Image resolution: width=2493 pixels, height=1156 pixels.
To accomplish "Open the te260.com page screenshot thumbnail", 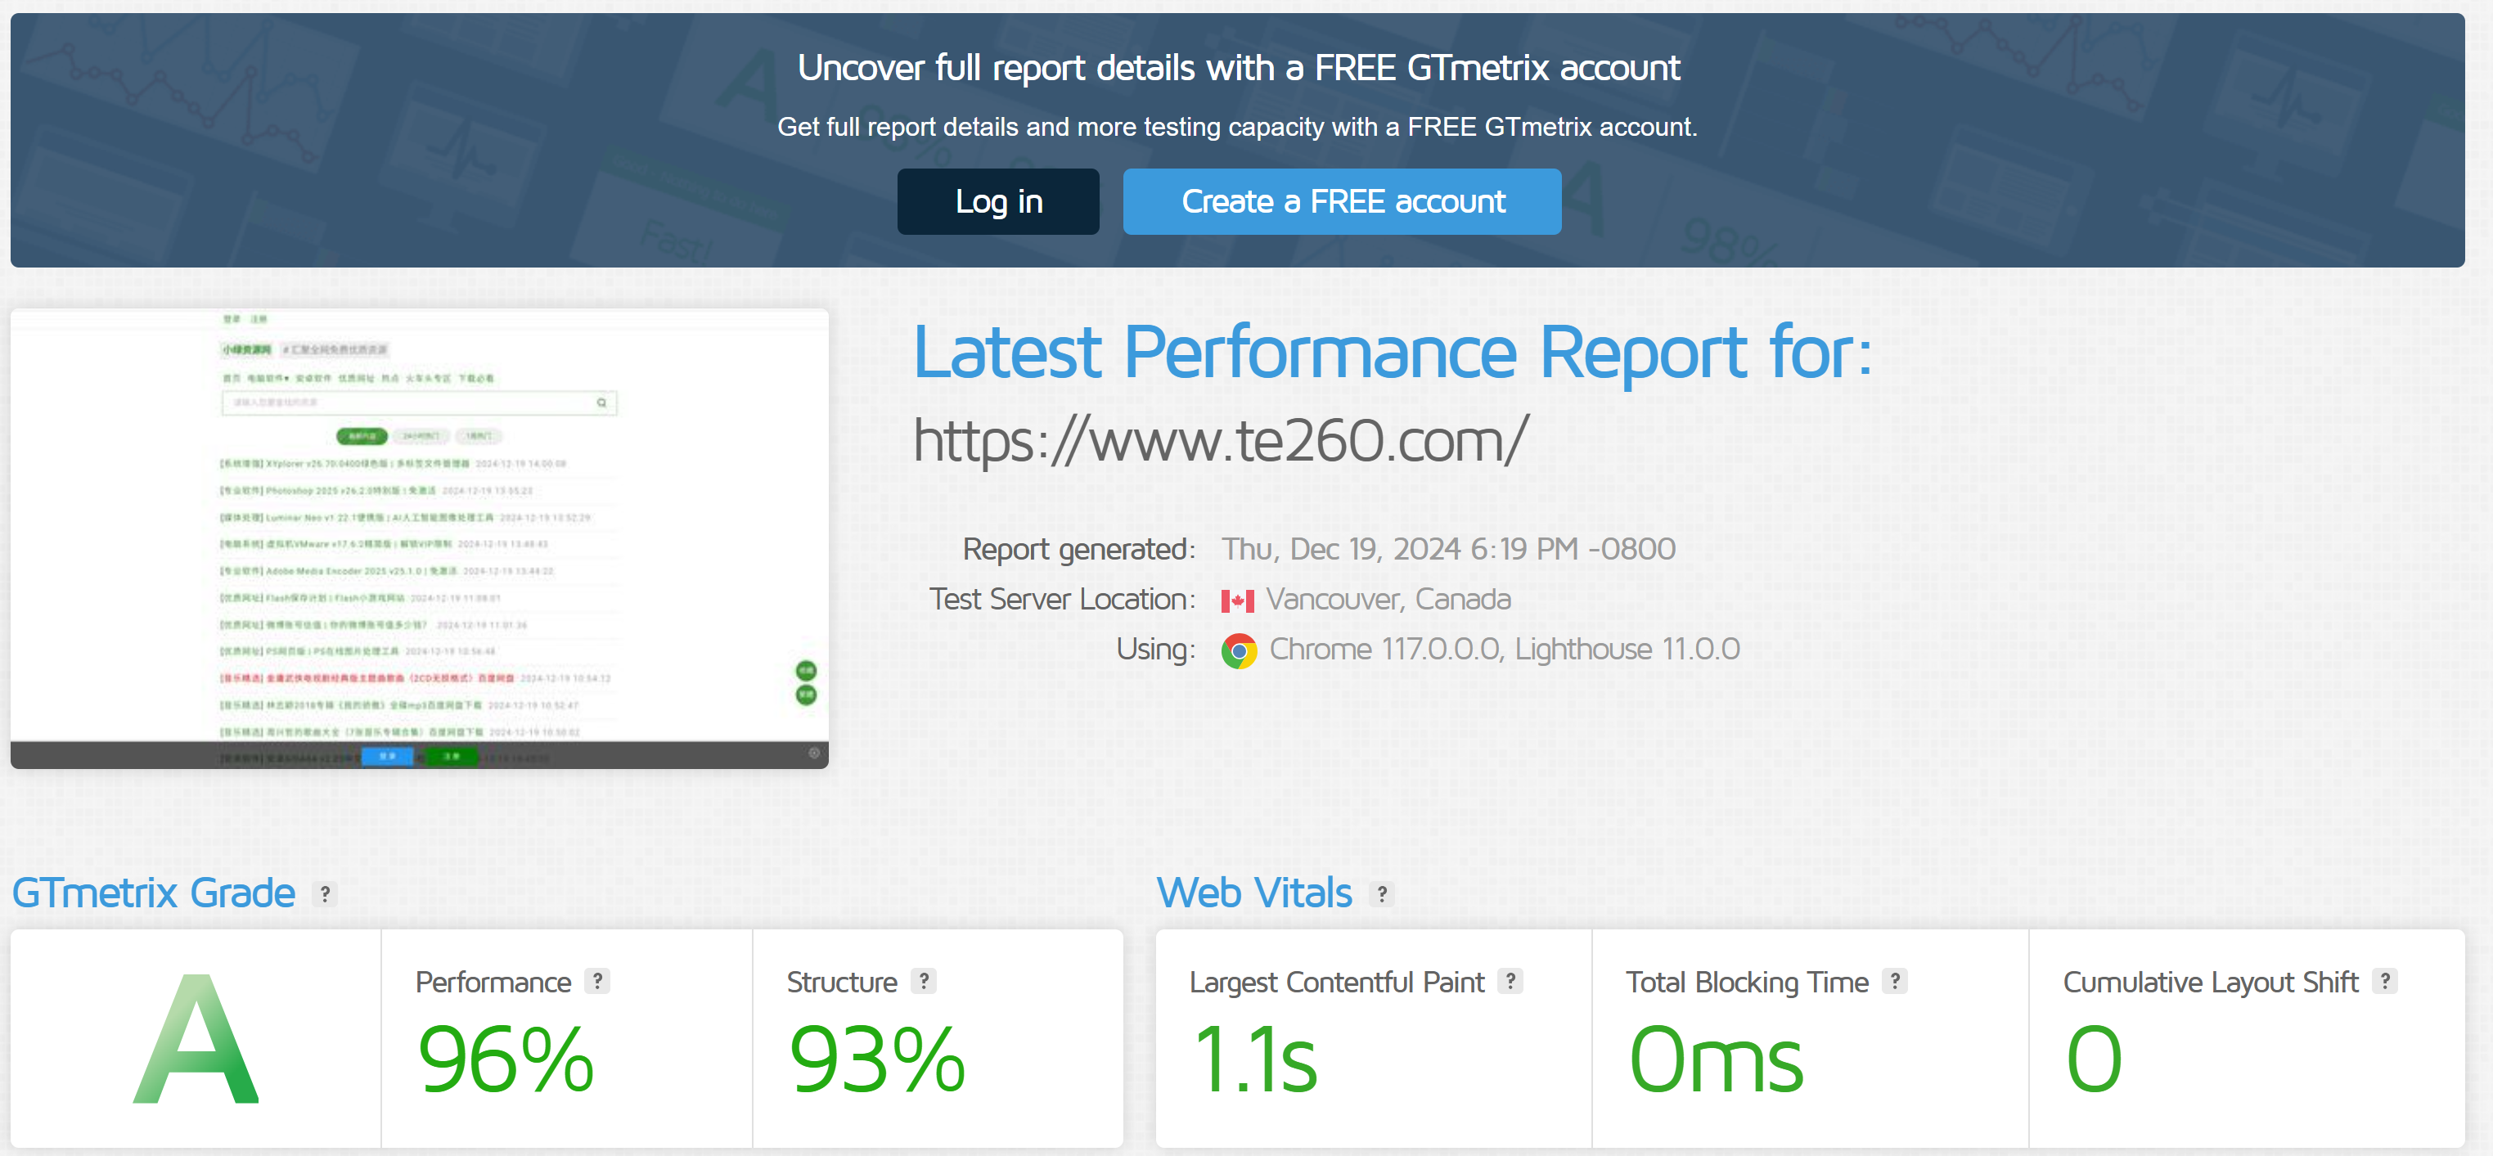I will pos(419,539).
